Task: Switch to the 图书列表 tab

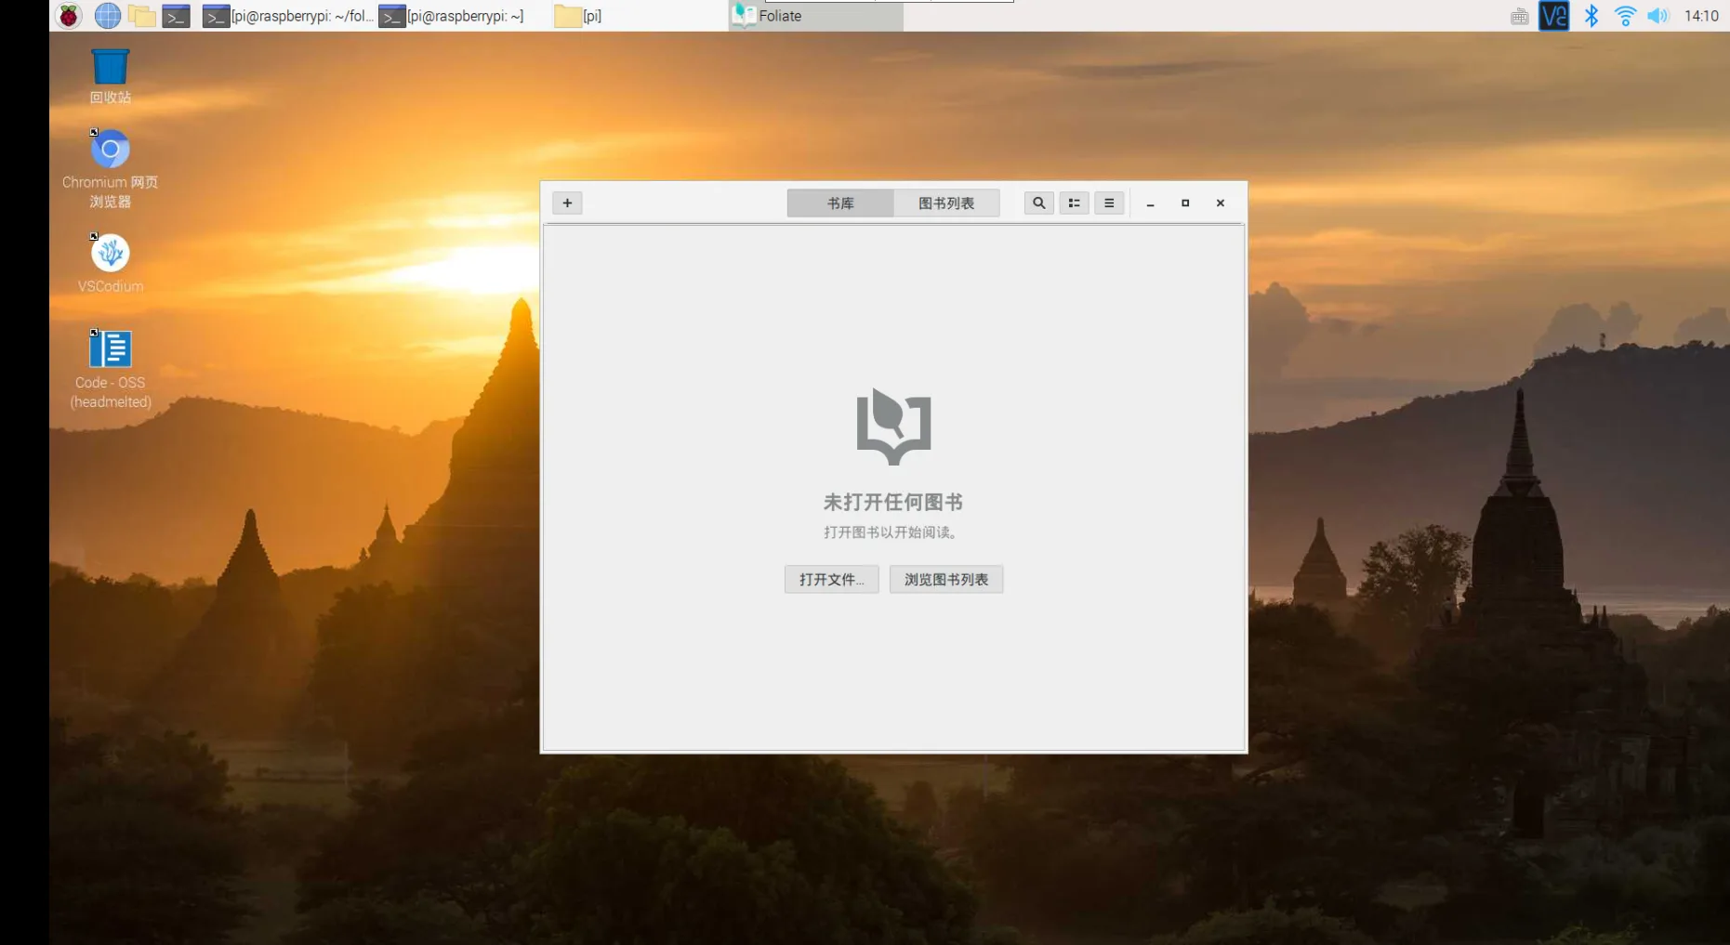Action: coord(946,203)
